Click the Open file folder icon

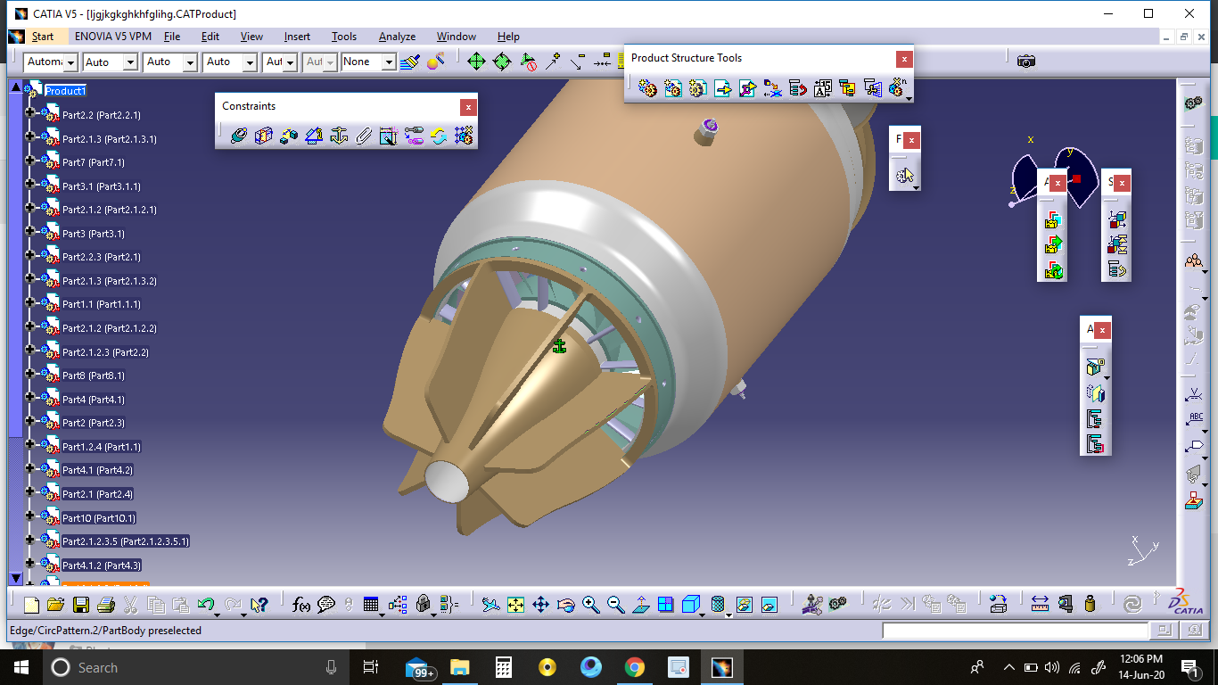[55, 605]
